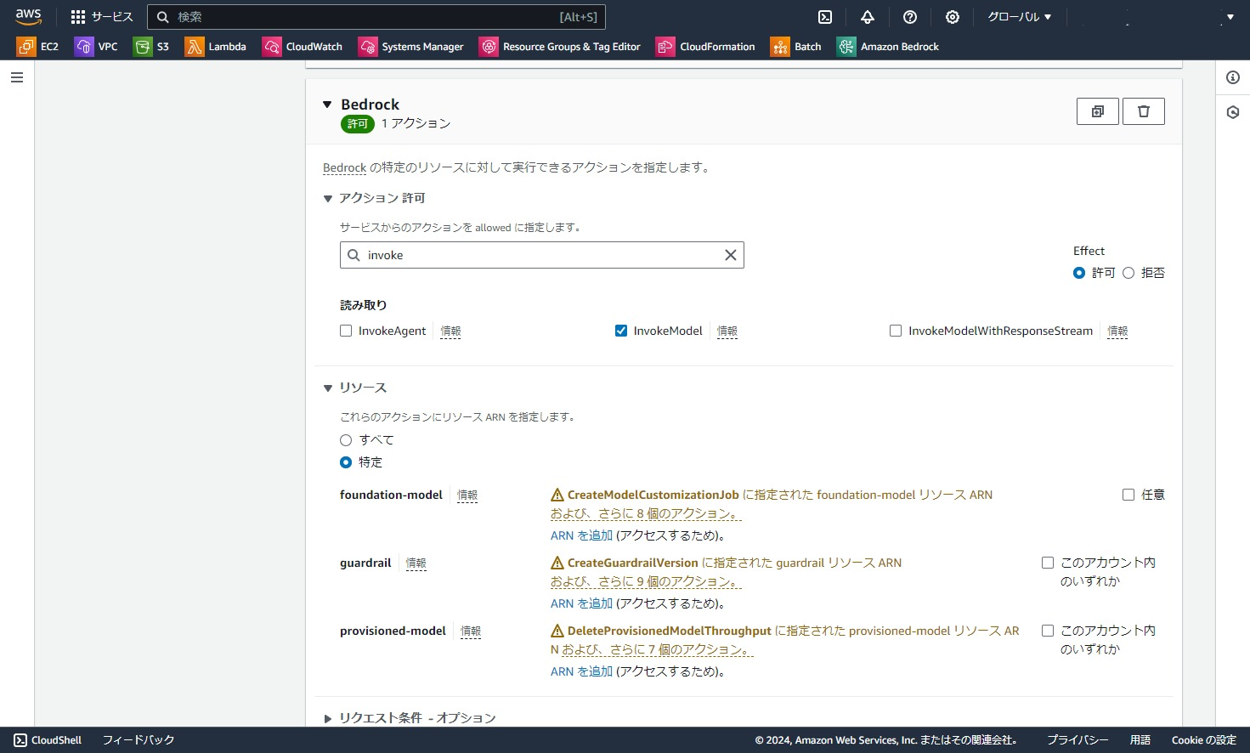
Task: Select the すべて resources radio button
Action: pos(346,440)
